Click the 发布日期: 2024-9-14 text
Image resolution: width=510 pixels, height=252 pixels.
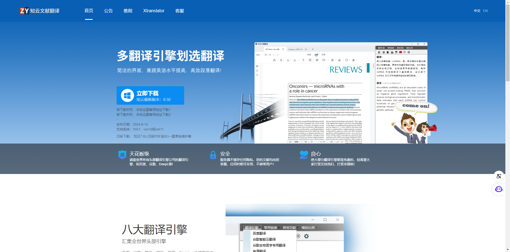[x=132, y=125]
